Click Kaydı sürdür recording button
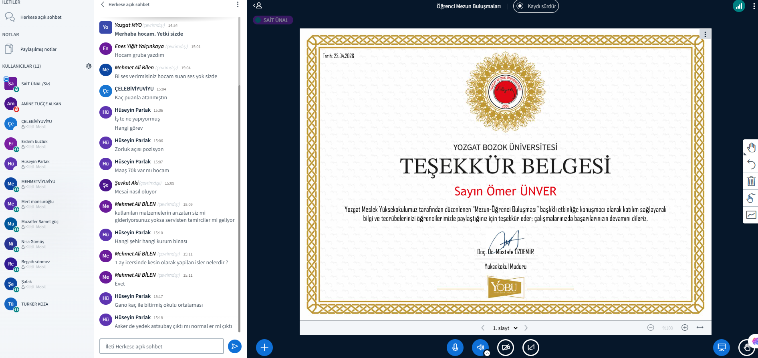Image resolution: width=758 pixels, height=358 pixels. tap(536, 6)
